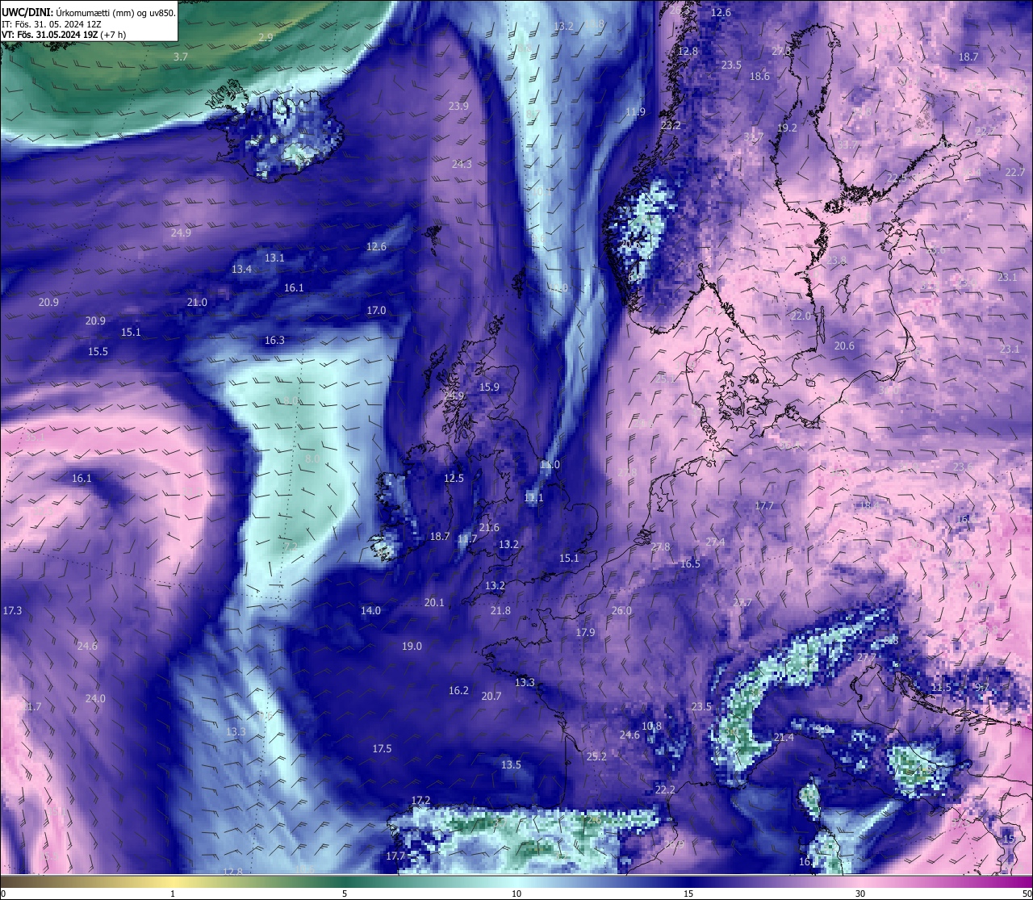The image size is (1033, 900).
Task: Click the 13.5 value off western France
Action: 511,764
